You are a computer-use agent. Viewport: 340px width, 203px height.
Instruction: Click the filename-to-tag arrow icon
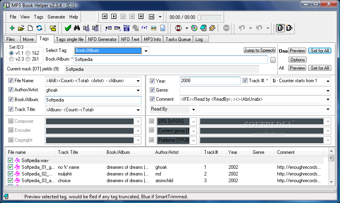point(108,28)
